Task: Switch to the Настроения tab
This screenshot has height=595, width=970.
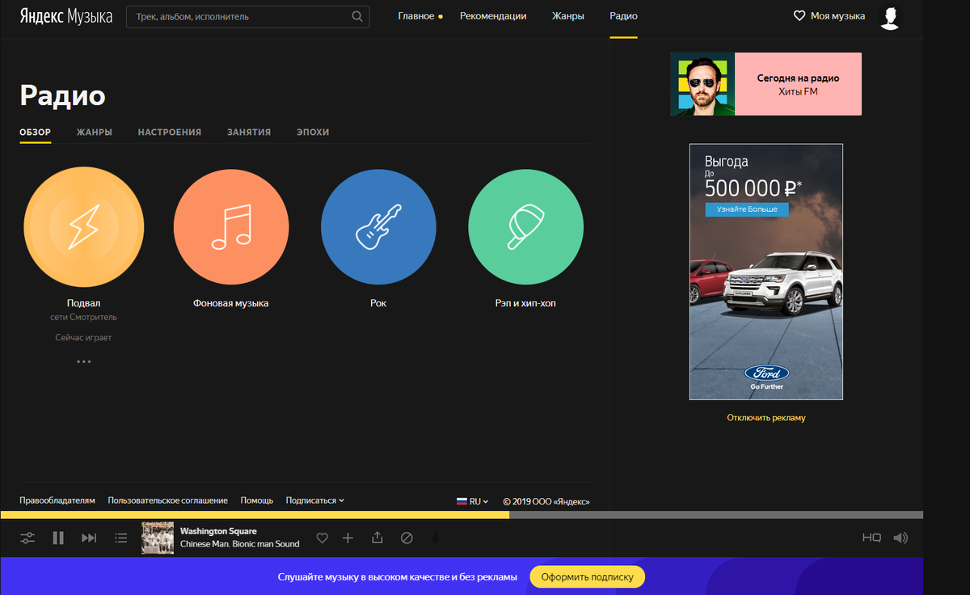Action: 170,132
